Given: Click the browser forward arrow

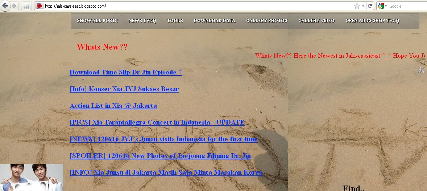Looking at the screenshot, I should [x=14, y=6].
